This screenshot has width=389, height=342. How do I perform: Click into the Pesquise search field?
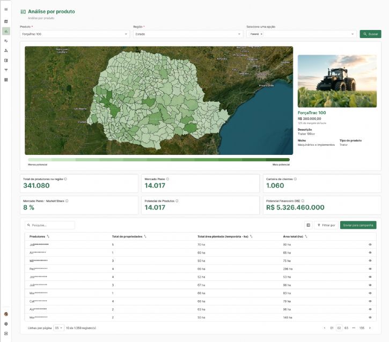[x=49, y=225]
